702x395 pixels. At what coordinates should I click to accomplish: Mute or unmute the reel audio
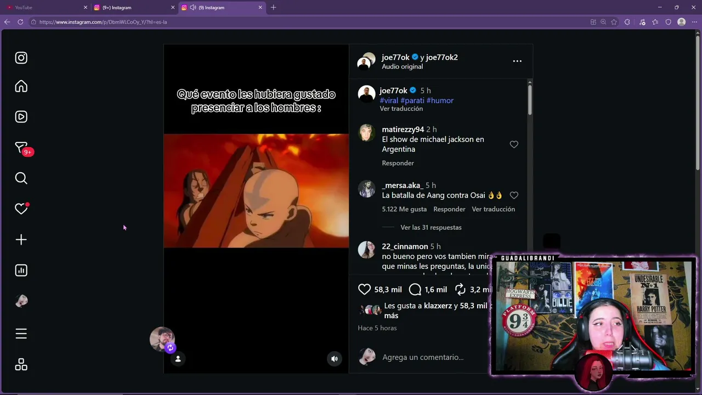pos(334,359)
